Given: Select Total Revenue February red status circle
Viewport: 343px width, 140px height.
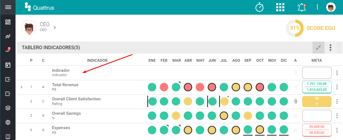Looking at the screenshot, I should (164, 87).
